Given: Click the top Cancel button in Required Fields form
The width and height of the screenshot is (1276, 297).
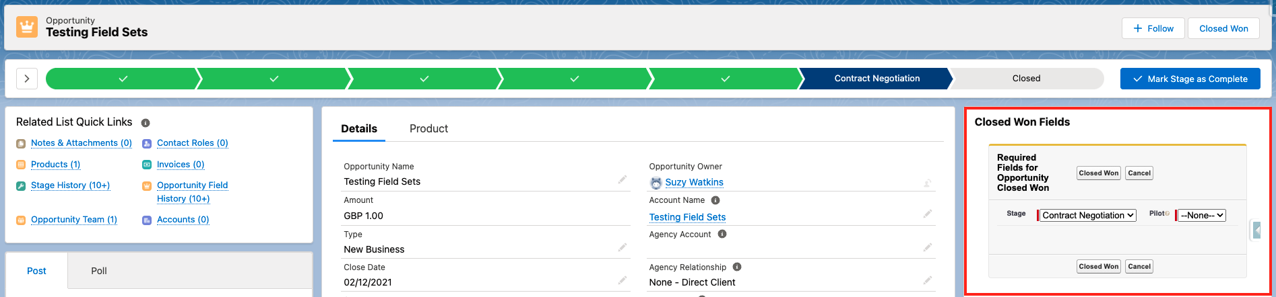Looking at the screenshot, I should click(1139, 173).
